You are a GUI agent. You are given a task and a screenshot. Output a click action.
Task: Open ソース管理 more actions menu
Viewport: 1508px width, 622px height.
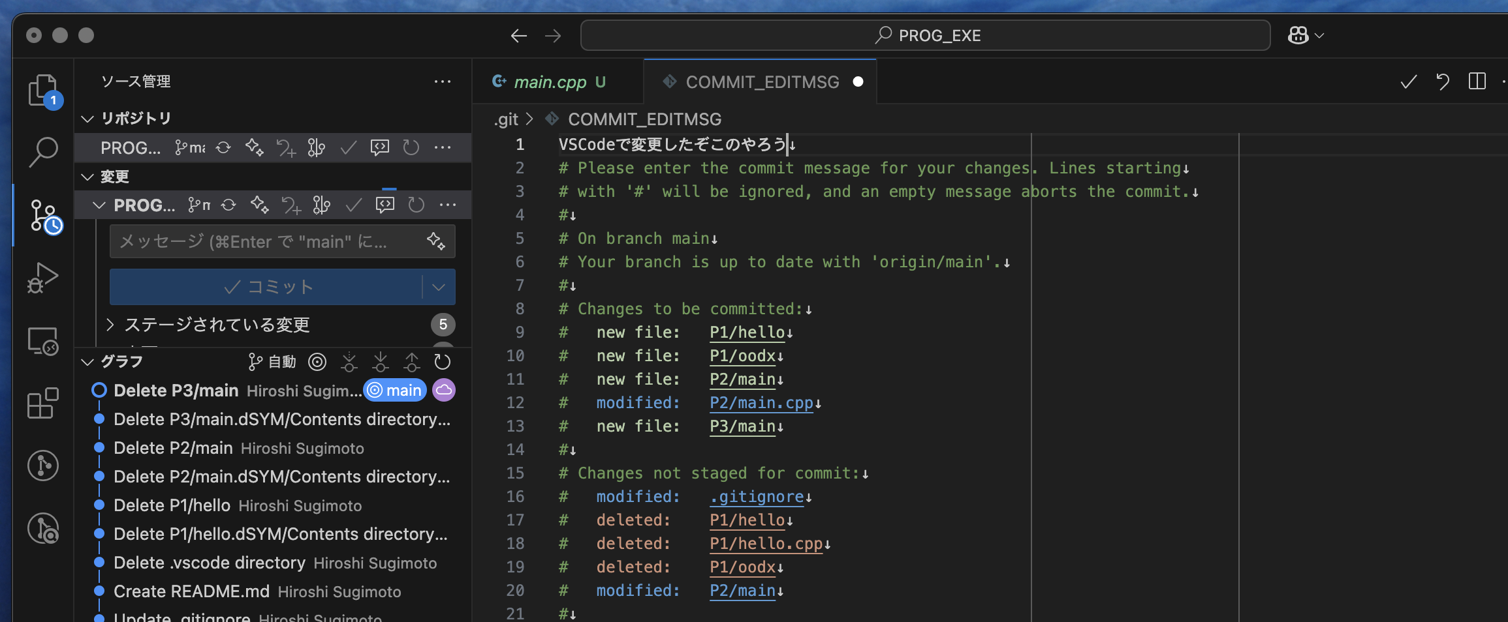(443, 81)
